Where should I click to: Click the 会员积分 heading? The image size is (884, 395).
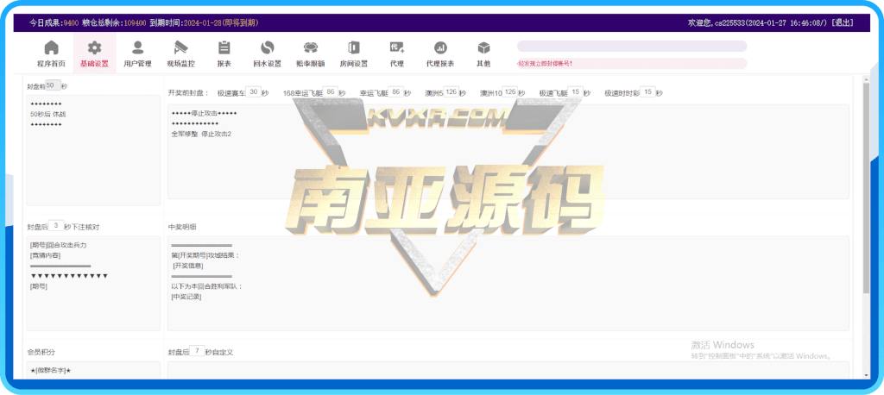[41, 352]
